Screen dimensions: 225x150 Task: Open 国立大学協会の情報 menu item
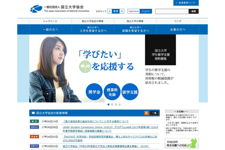[93, 21]
